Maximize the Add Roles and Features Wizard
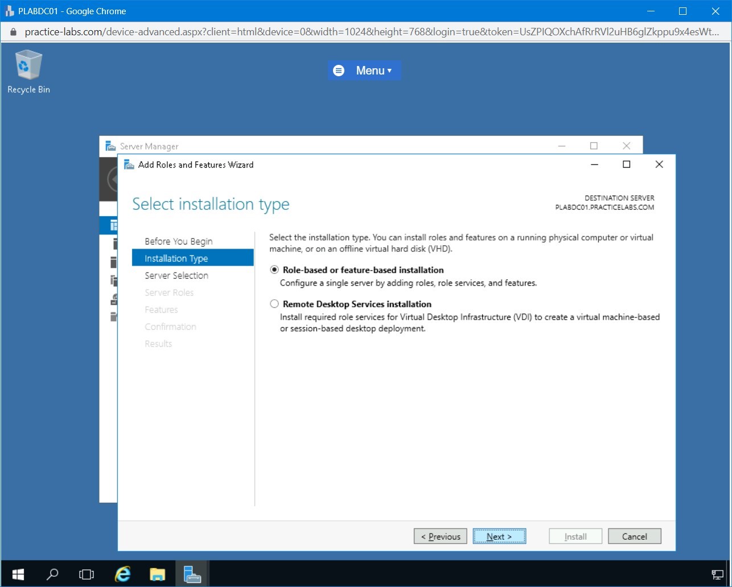 pos(627,164)
